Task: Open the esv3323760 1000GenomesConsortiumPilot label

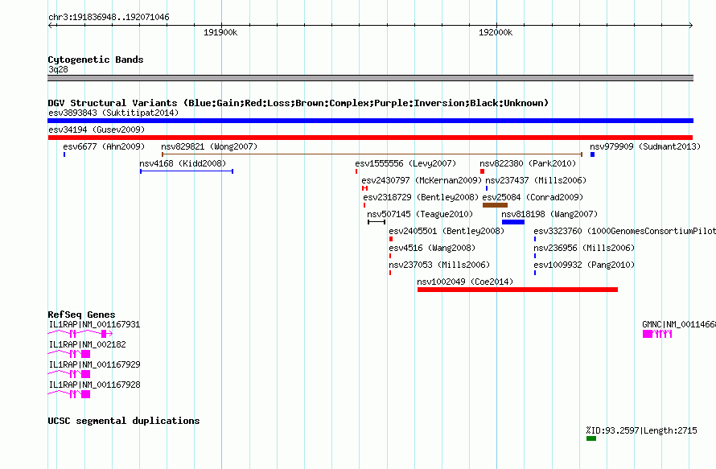Action: coord(624,231)
